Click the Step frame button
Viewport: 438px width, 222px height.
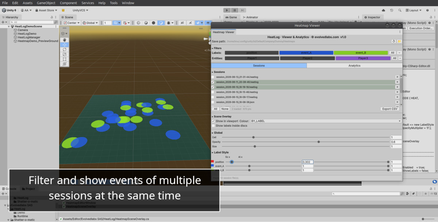(242, 10)
